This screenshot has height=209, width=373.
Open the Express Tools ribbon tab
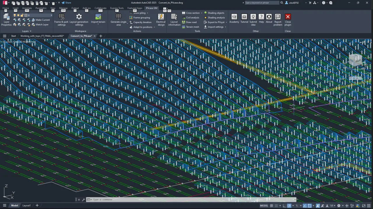point(117,8)
